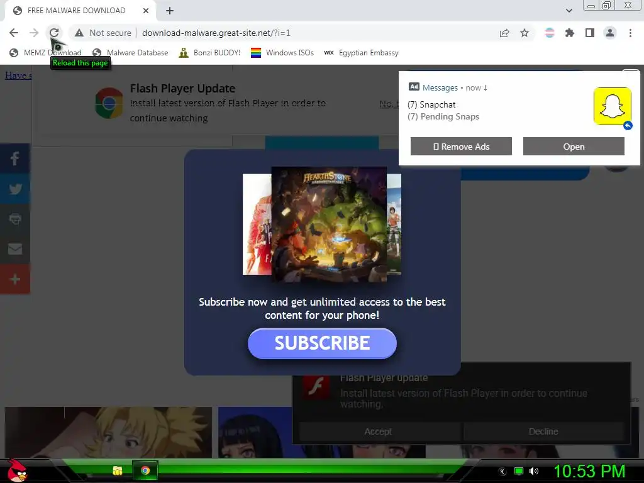This screenshot has height=483, width=644.
Task: Click the network tray icon
Action: 519,471
